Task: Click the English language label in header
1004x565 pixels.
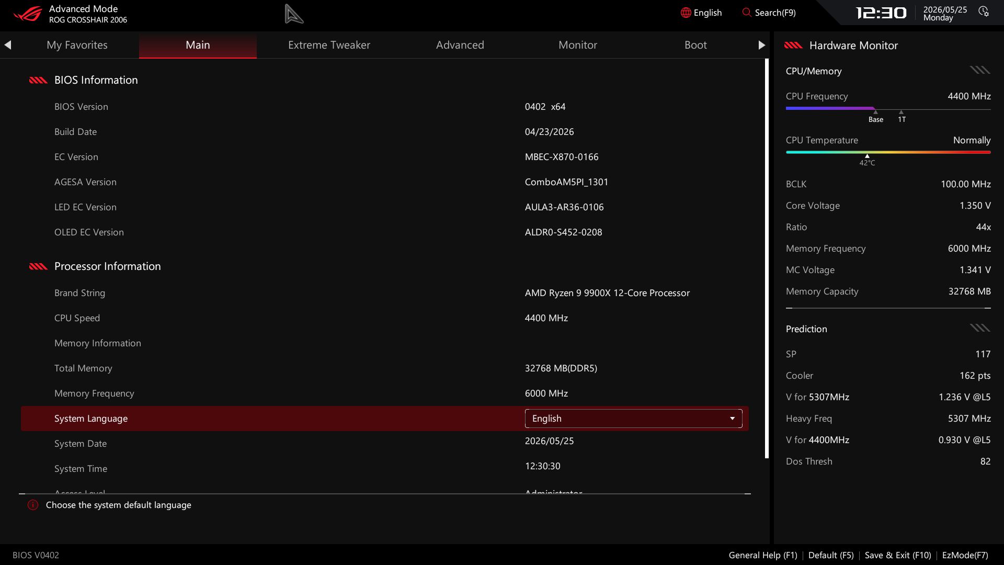Action: [708, 13]
